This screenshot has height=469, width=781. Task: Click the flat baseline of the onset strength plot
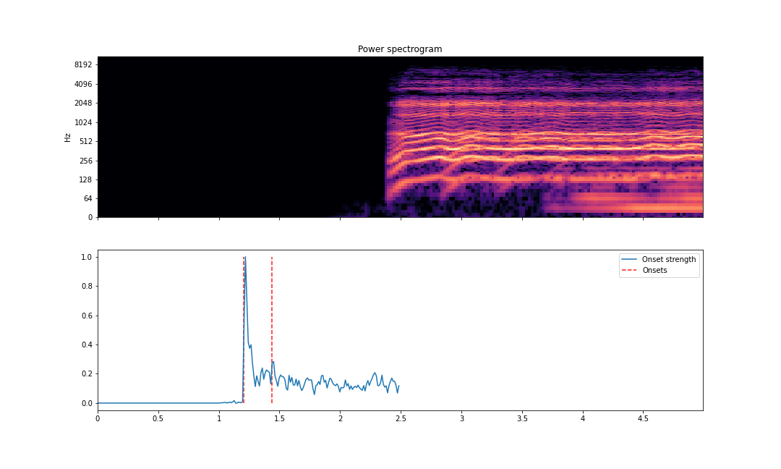coord(166,402)
